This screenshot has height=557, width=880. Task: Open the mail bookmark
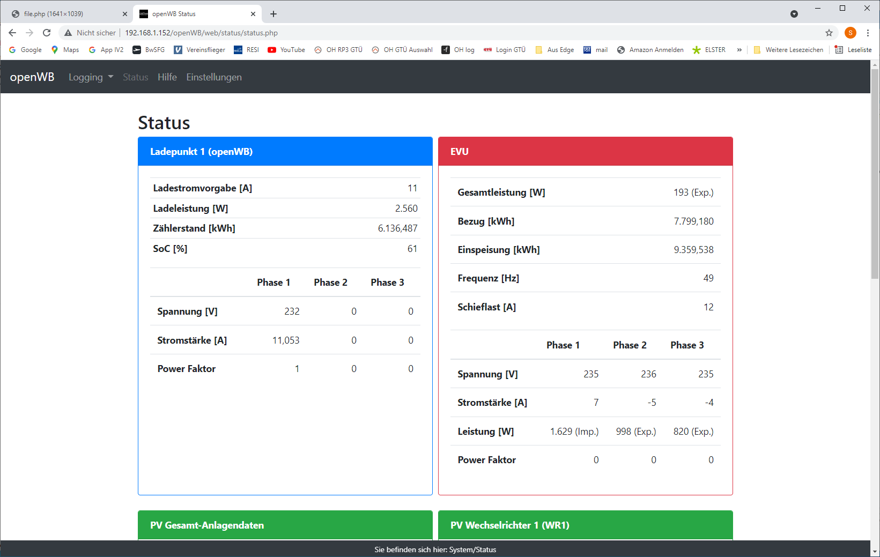[x=596, y=50]
